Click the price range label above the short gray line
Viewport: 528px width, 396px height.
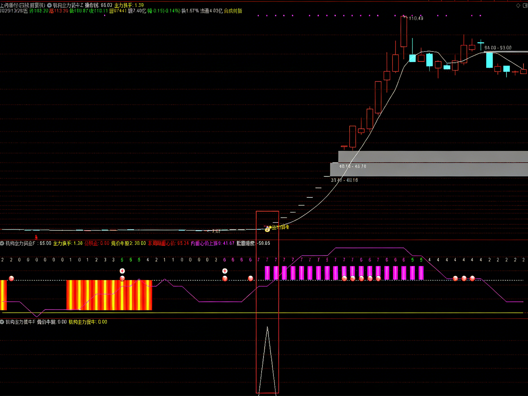(x=498, y=48)
